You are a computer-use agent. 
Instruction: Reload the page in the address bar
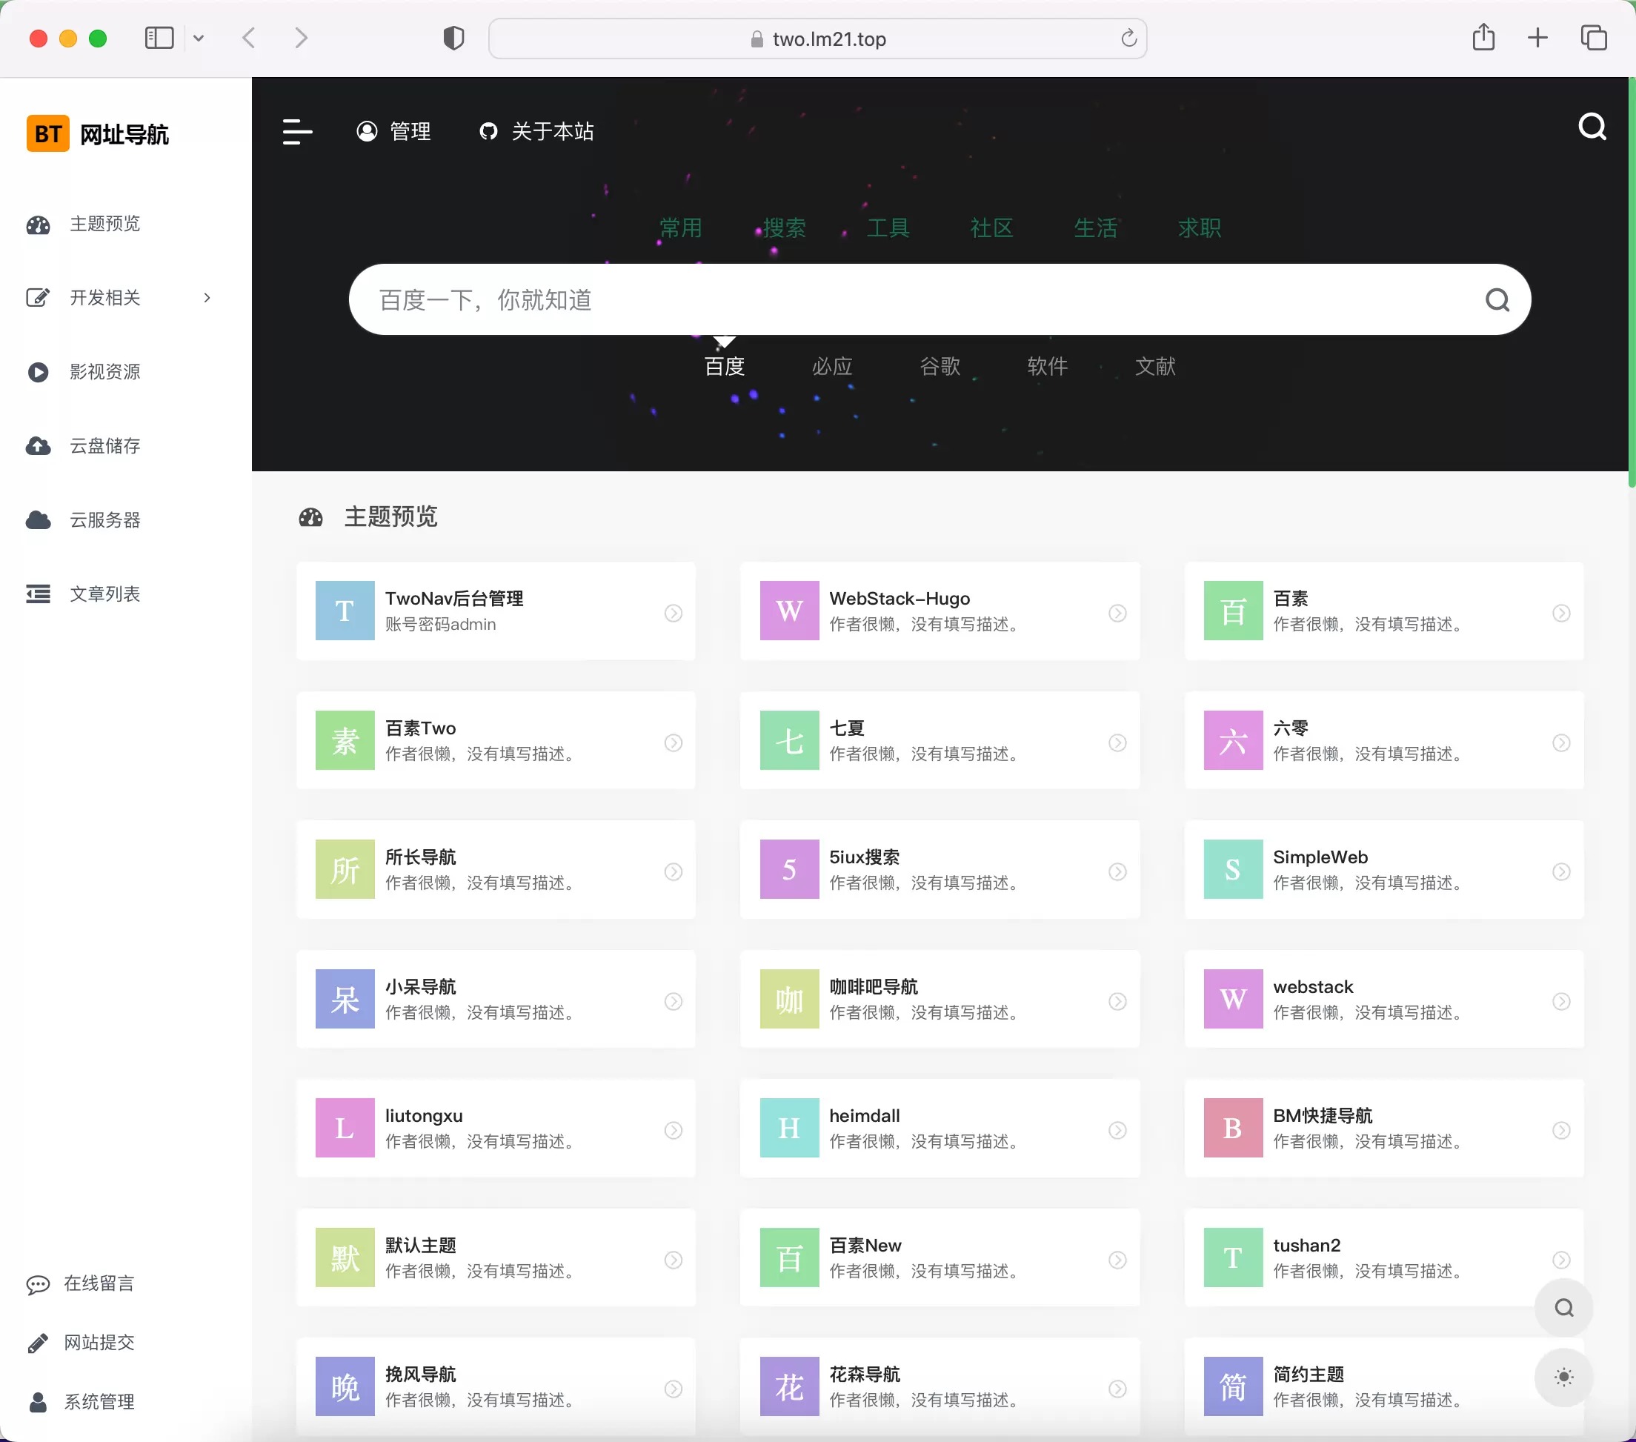[x=1128, y=38]
